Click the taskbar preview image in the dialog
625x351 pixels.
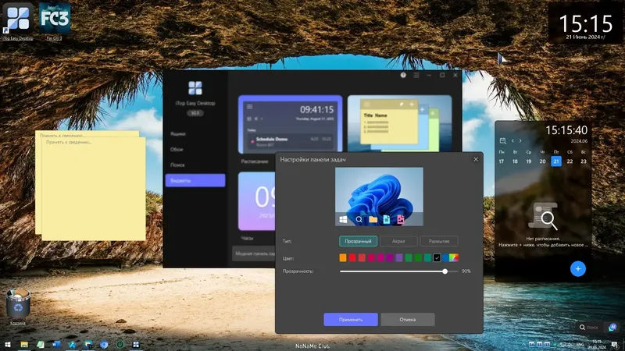click(x=379, y=197)
